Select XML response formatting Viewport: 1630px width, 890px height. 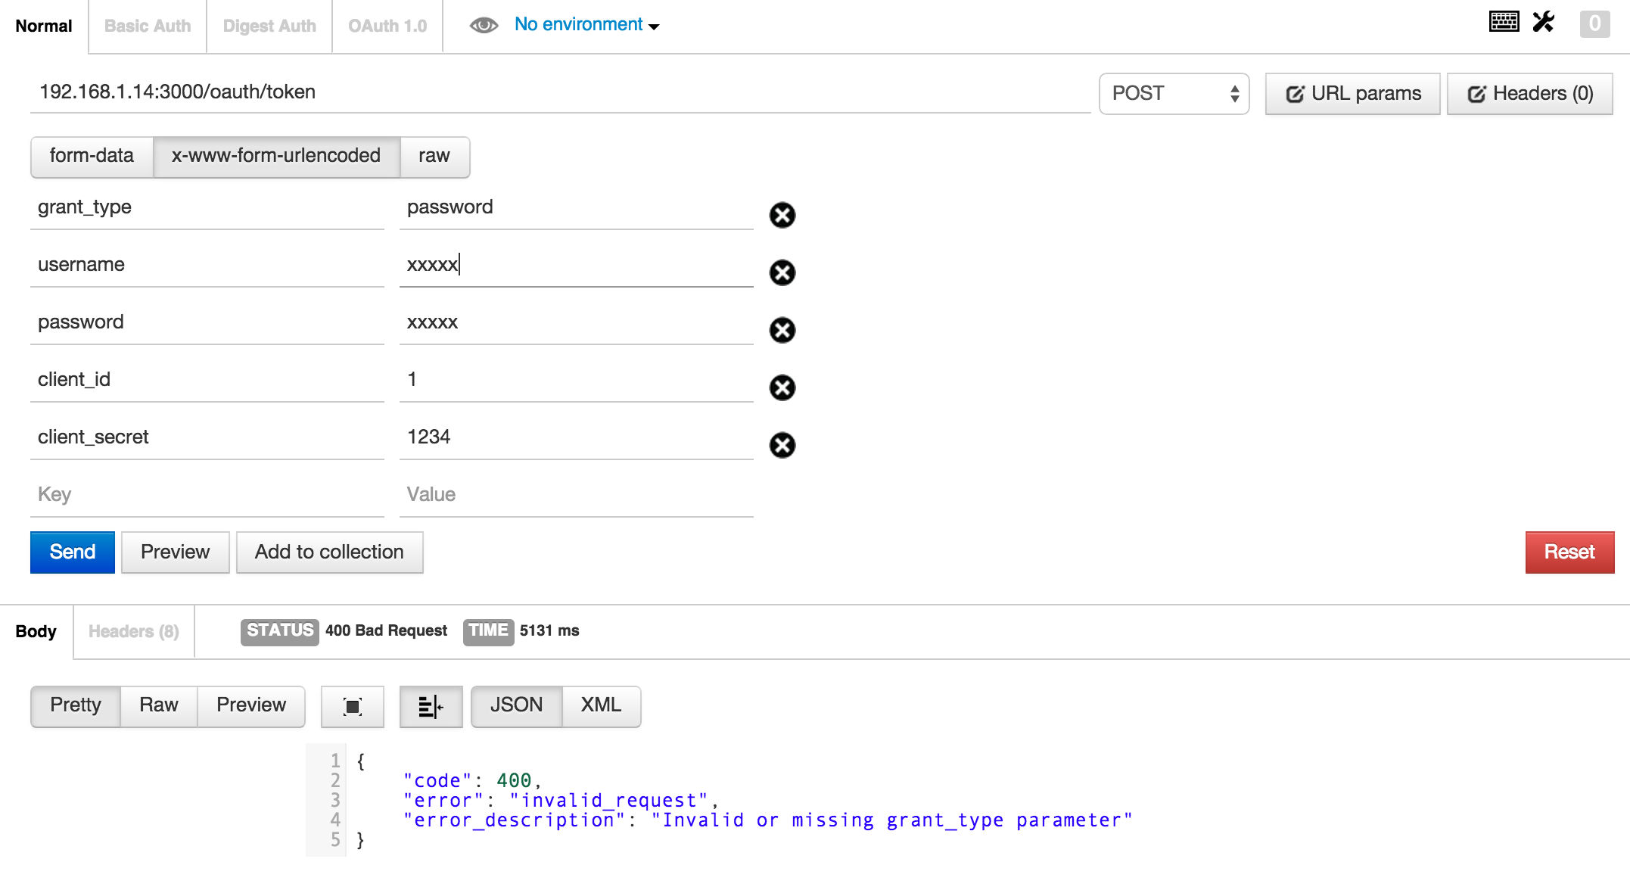(x=600, y=705)
